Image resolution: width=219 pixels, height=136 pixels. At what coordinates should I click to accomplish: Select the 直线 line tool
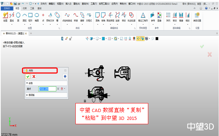click(x=12, y=17)
